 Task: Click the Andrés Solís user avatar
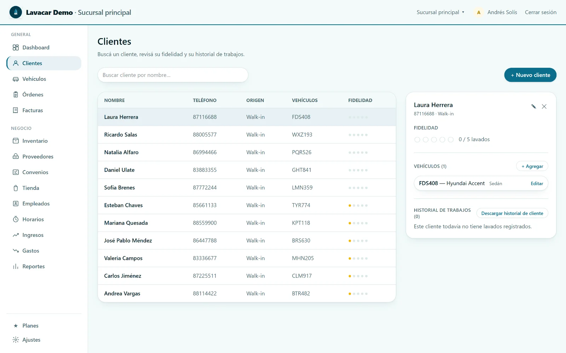[x=479, y=12]
